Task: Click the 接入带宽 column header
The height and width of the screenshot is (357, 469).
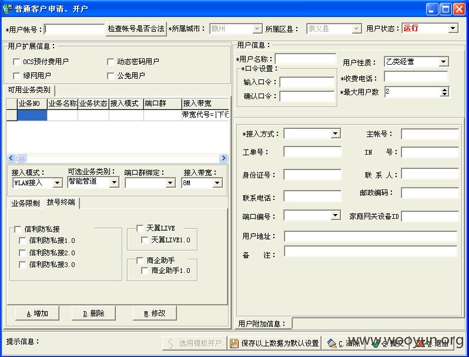Action: pos(205,104)
